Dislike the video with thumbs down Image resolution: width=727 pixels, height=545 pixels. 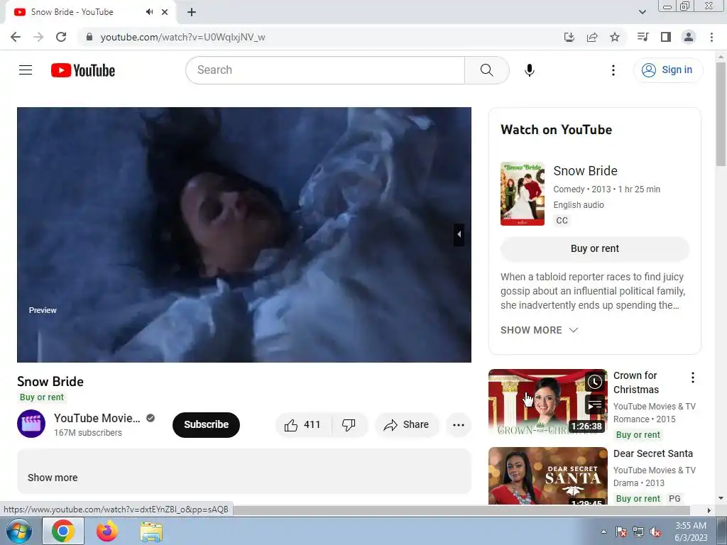349,424
